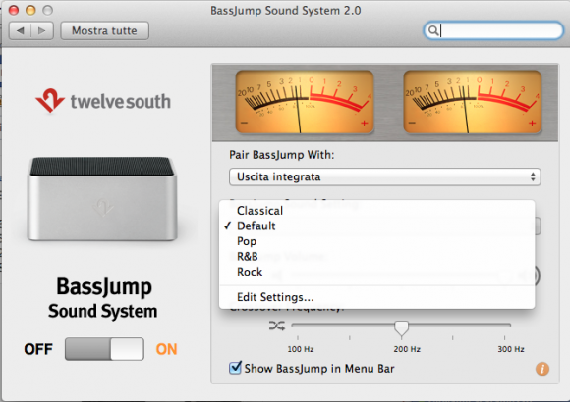Click the BassJump Sound System 2.0 title
The height and width of the screenshot is (402, 570).
click(286, 11)
